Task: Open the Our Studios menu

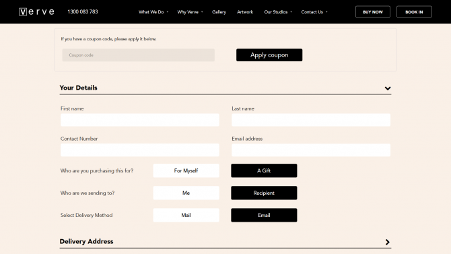Action: point(276,12)
